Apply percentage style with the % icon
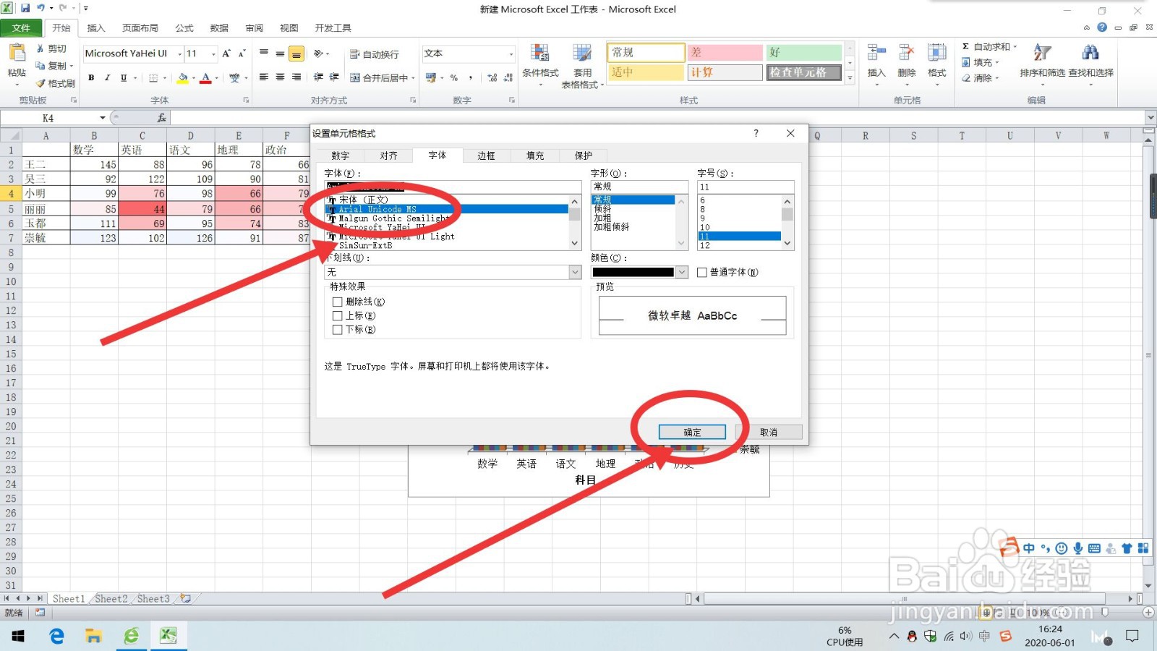 point(453,77)
